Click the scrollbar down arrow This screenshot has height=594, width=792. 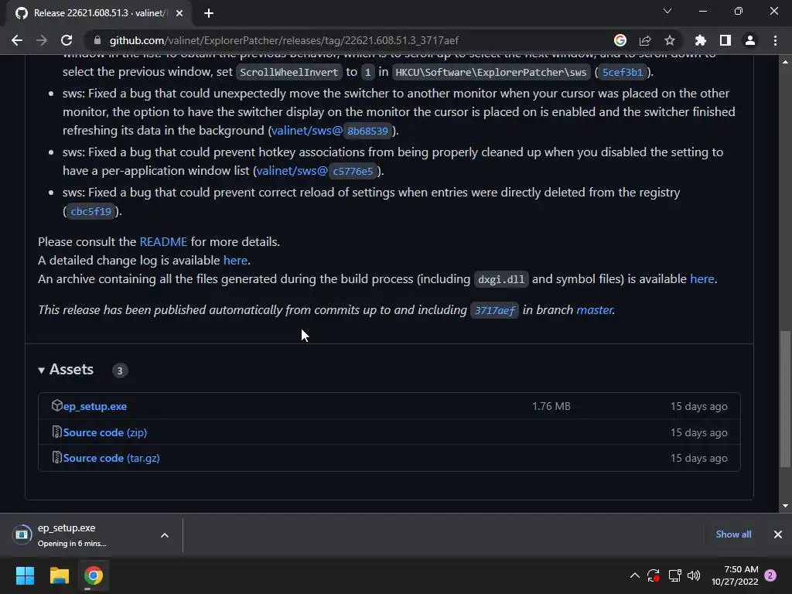coord(785,506)
